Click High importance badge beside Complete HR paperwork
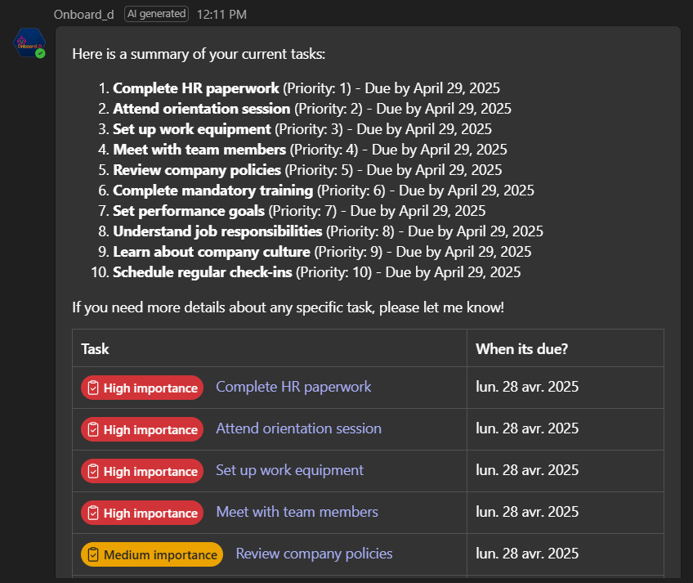693x583 pixels. click(x=142, y=388)
